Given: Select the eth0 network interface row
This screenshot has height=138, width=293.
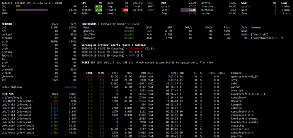Looking at the screenshot, I should coord(39,41).
